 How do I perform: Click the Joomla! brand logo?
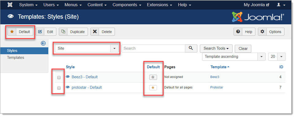click(258, 17)
